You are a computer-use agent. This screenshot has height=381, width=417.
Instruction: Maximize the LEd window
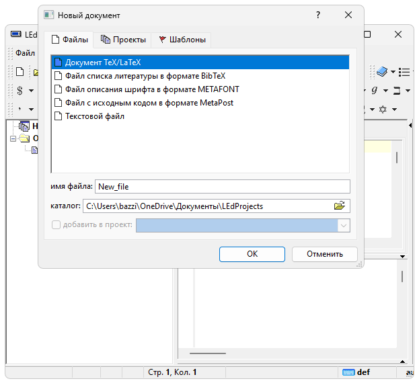click(x=367, y=34)
